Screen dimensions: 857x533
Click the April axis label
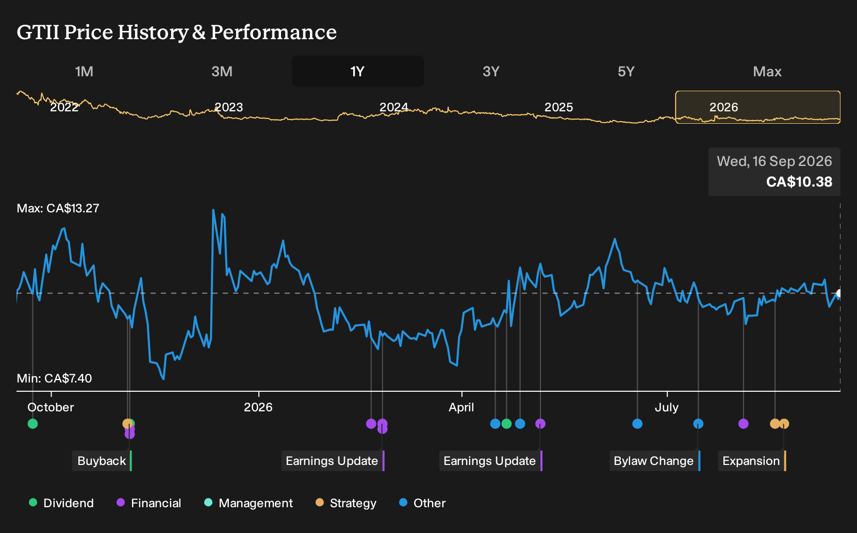(x=461, y=407)
